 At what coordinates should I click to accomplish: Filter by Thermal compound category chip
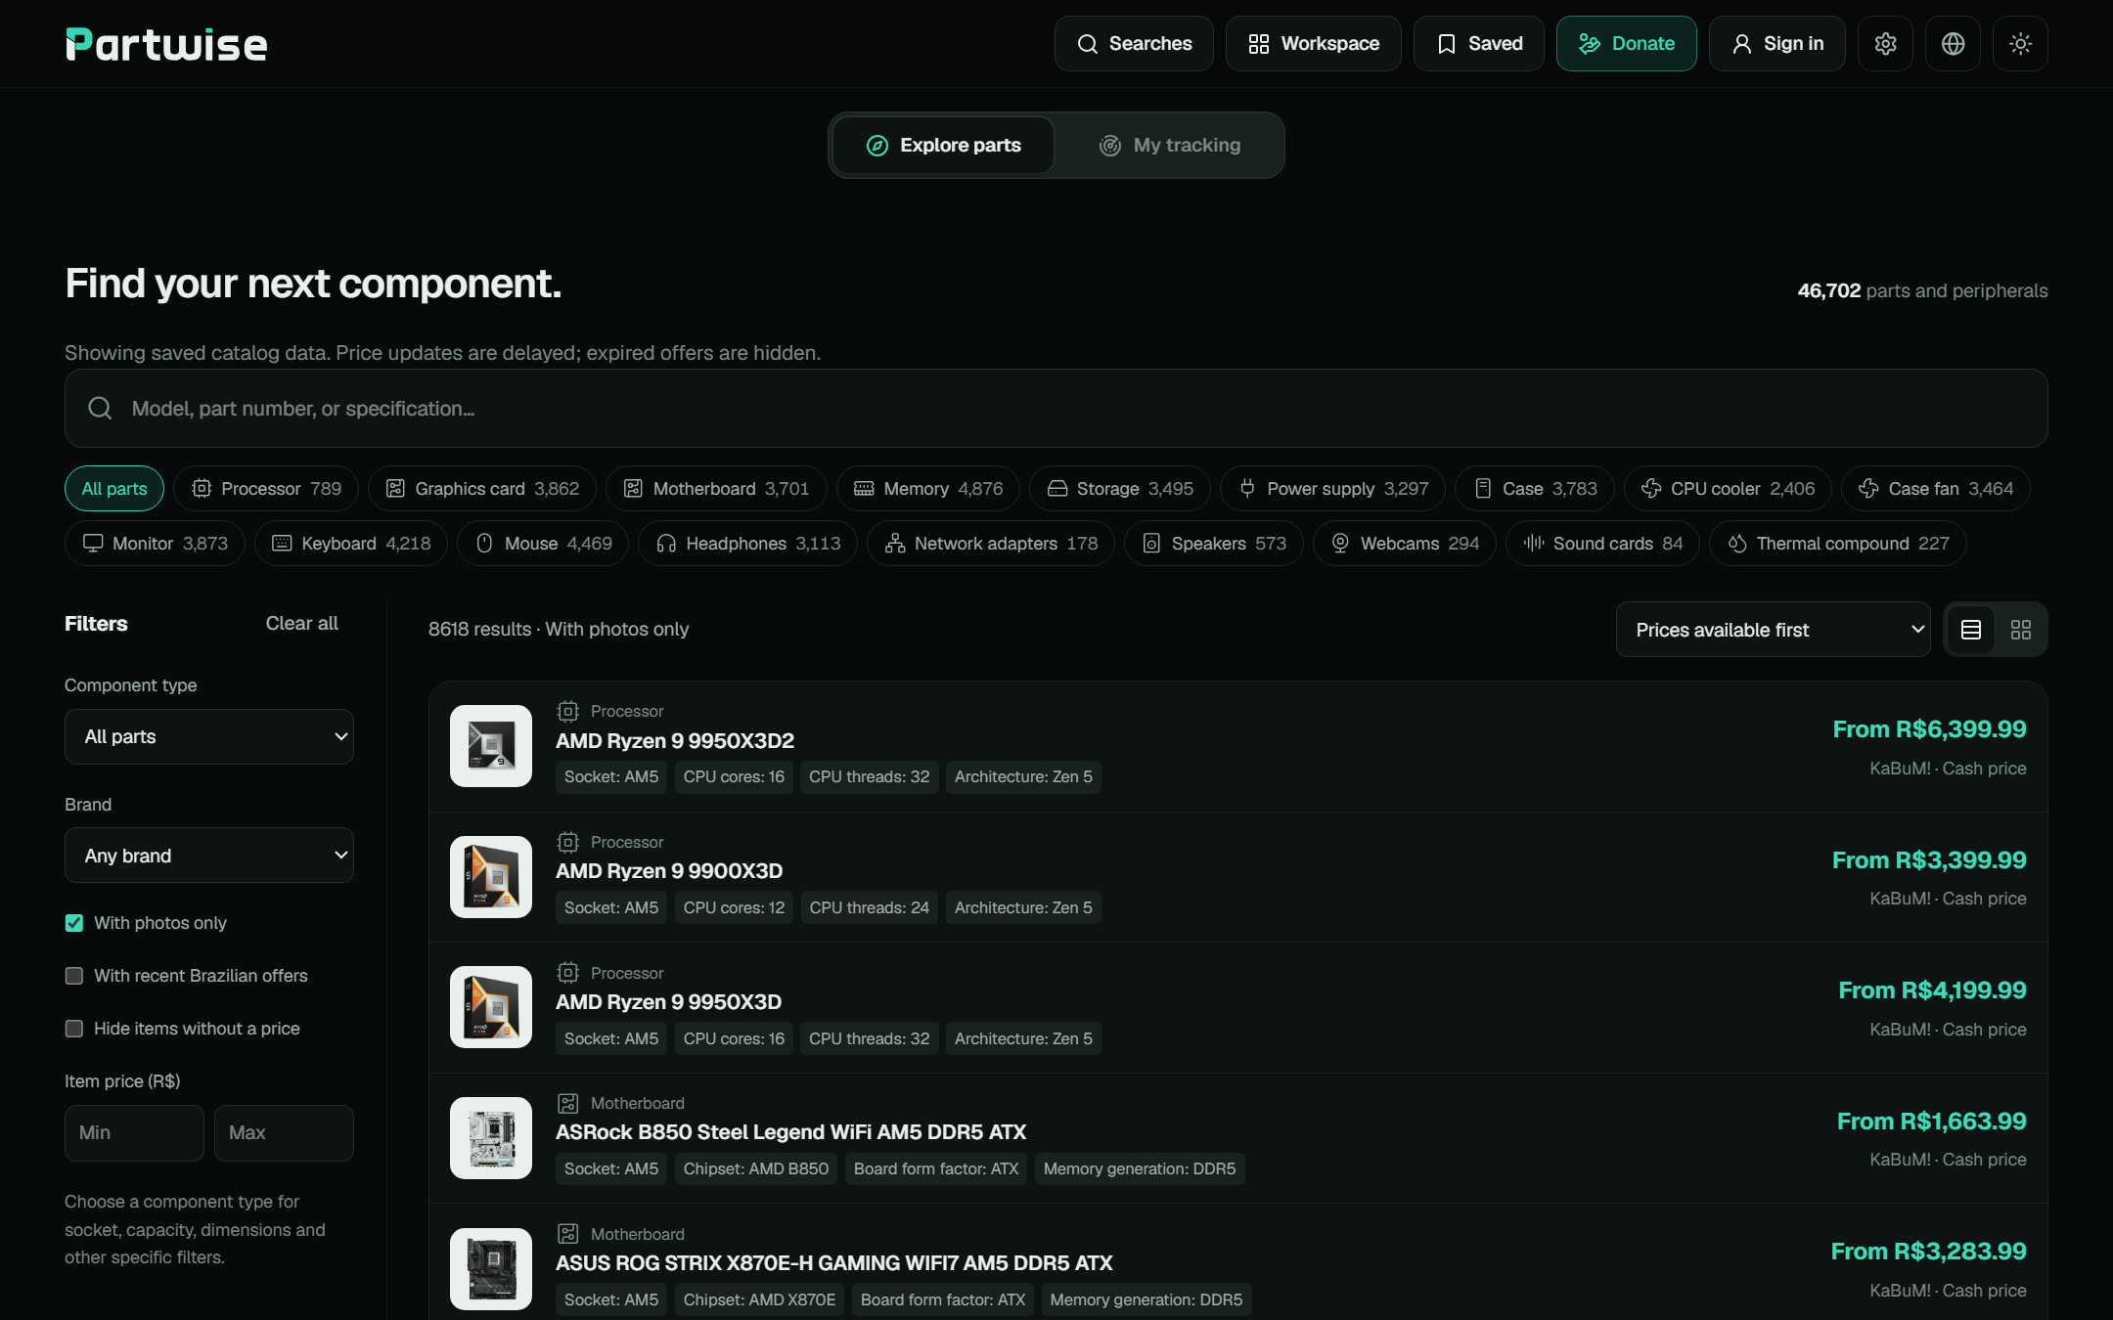[x=1837, y=543]
